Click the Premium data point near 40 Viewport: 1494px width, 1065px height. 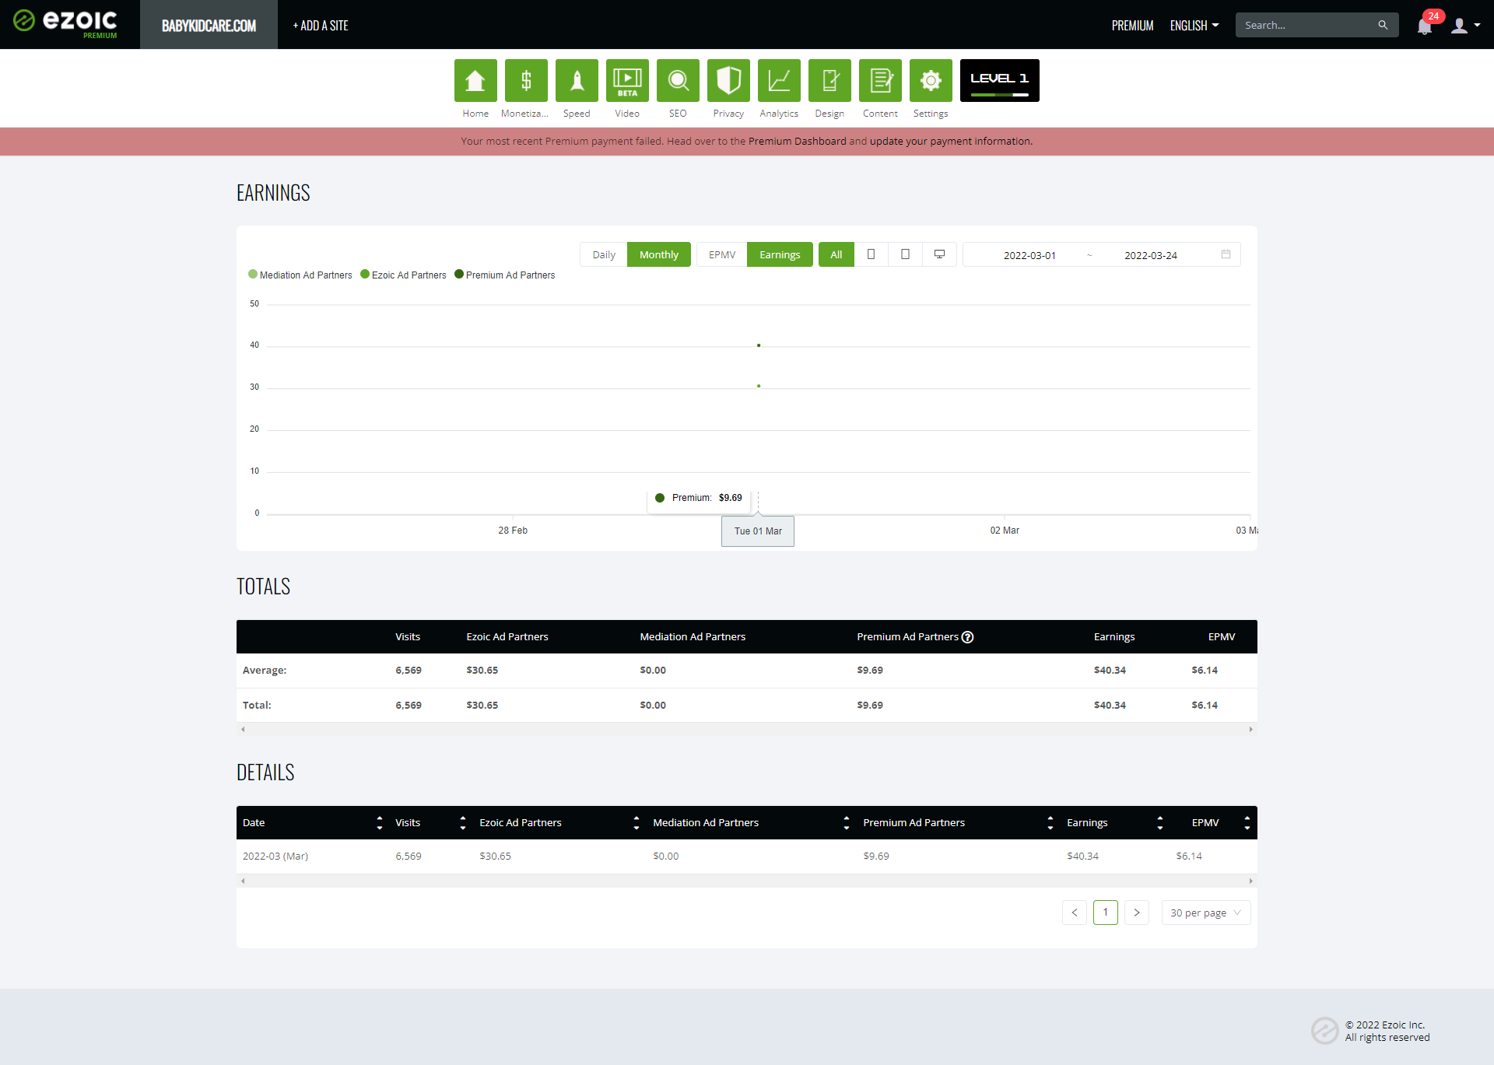[x=759, y=345]
